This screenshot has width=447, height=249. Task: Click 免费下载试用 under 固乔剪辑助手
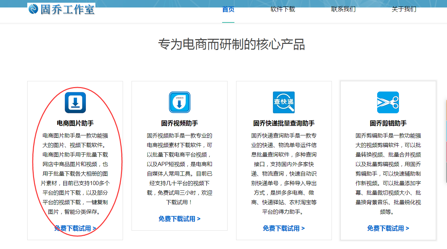[x=388, y=228]
